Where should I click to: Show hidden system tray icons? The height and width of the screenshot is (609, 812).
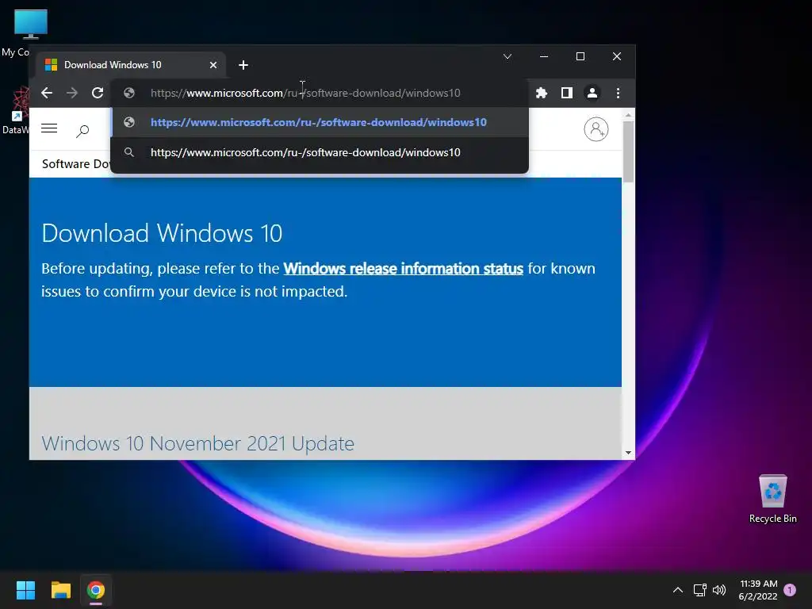[678, 590]
